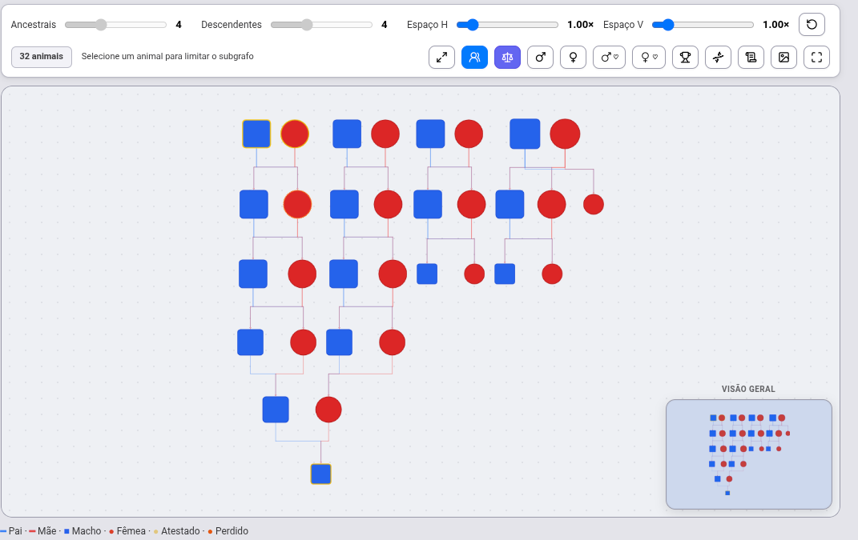Click the Visão Geral minimap
This screenshot has height=540, width=858.
(x=748, y=454)
